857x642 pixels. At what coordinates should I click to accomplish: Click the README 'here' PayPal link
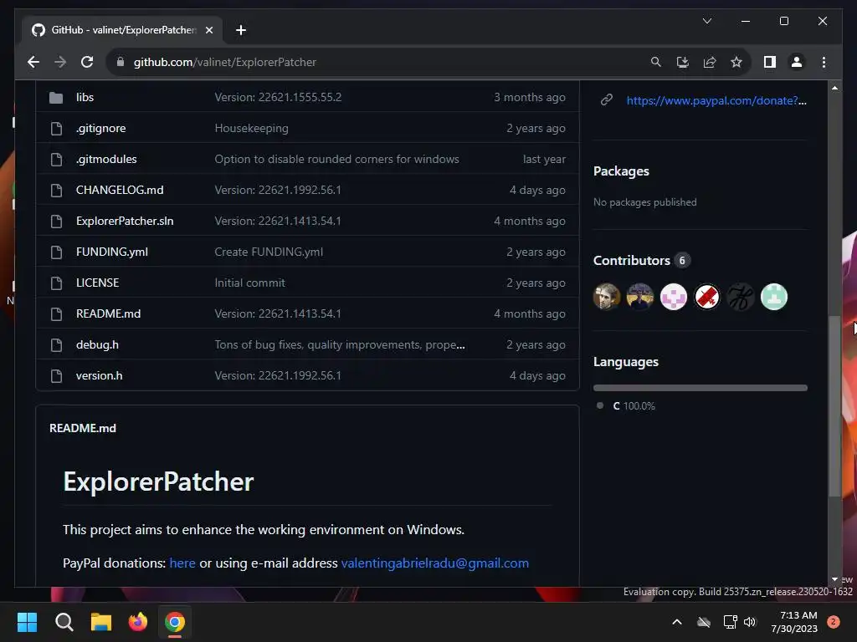pos(182,563)
